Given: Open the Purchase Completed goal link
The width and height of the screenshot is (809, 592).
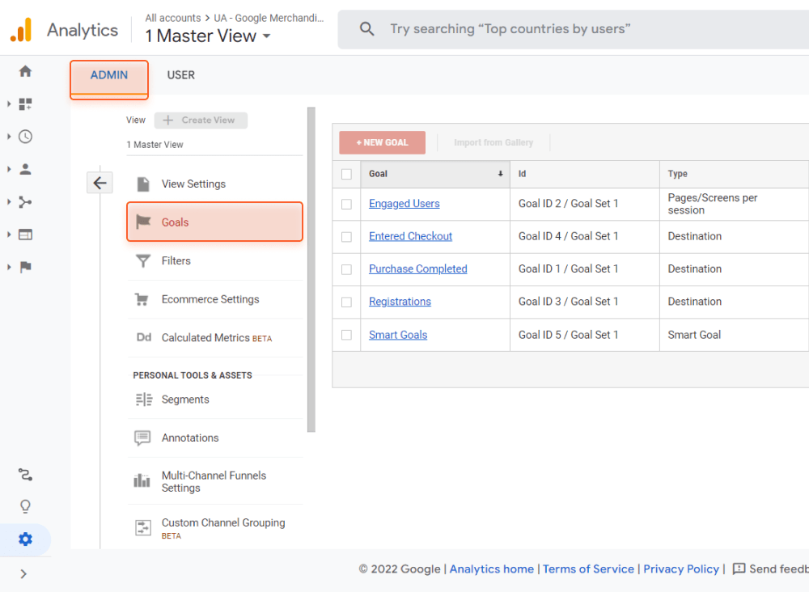Looking at the screenshot, I should pos(418,269).
